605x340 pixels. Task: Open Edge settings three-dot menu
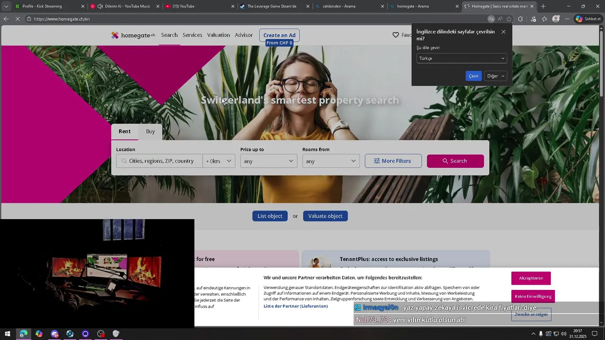567,19
